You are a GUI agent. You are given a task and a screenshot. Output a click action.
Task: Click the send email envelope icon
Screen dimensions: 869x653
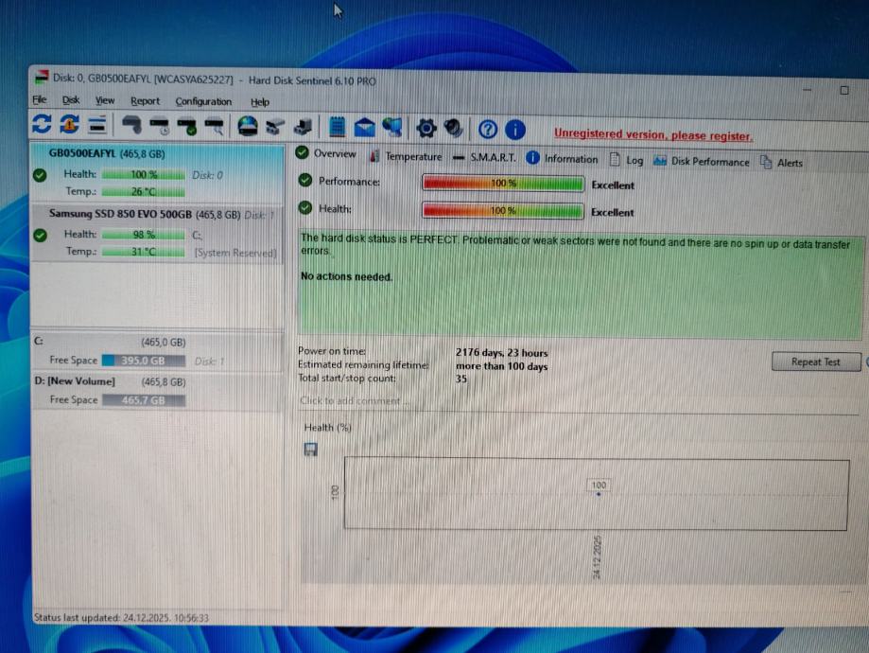pyautogui.click(x=364, y=128)
